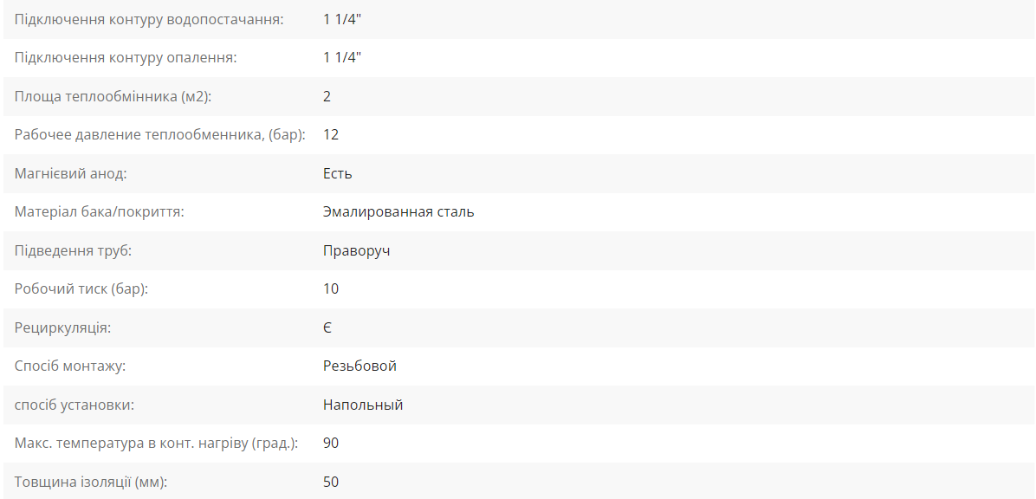Image resolution: width=1036 pixels, height=499 pixels.
Task: Click 'Рабочее давление теплообменника, (бар)' label
Action: click(x=160, y=135)
